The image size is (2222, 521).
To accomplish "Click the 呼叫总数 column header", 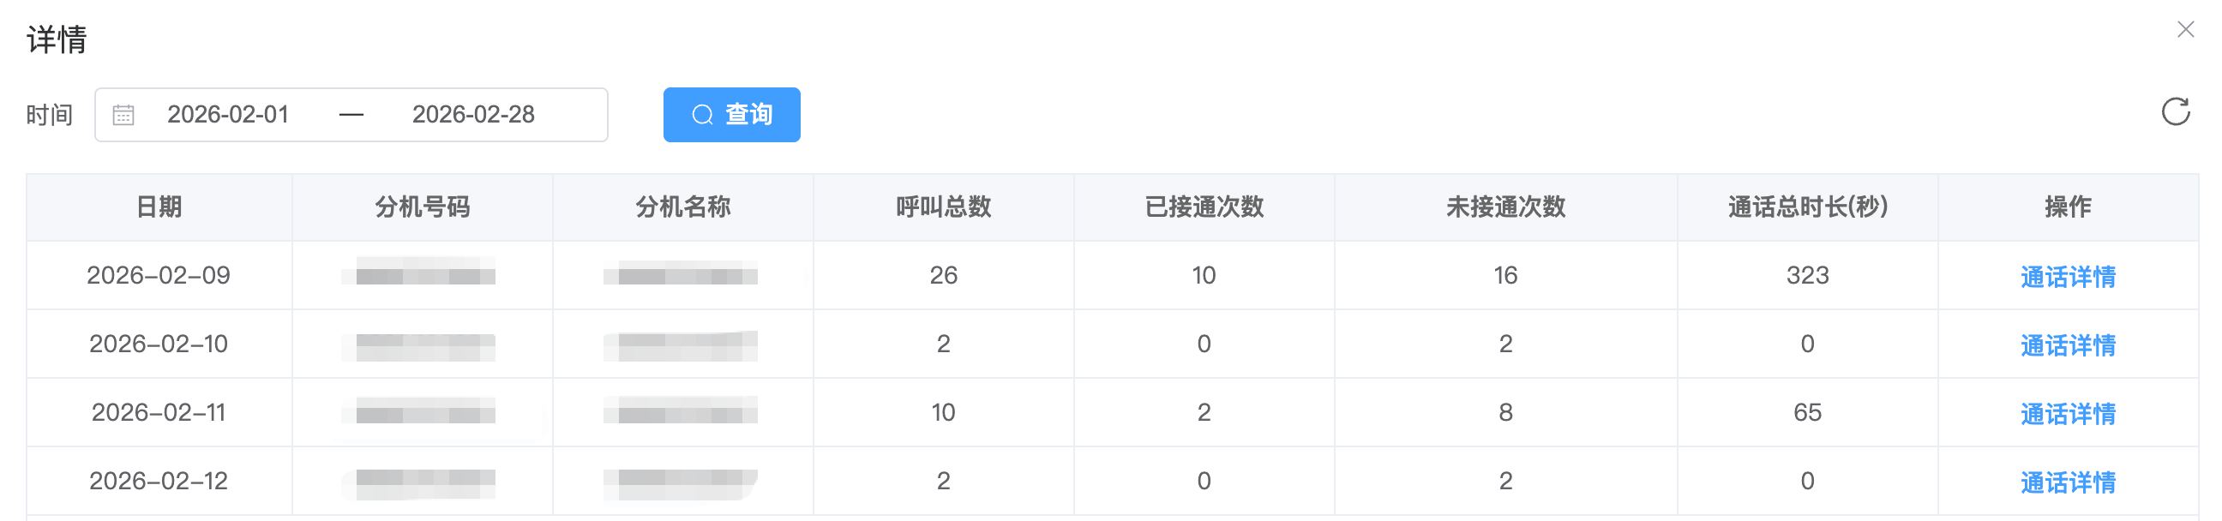I will pyautogui.click(x=943, y=207).
